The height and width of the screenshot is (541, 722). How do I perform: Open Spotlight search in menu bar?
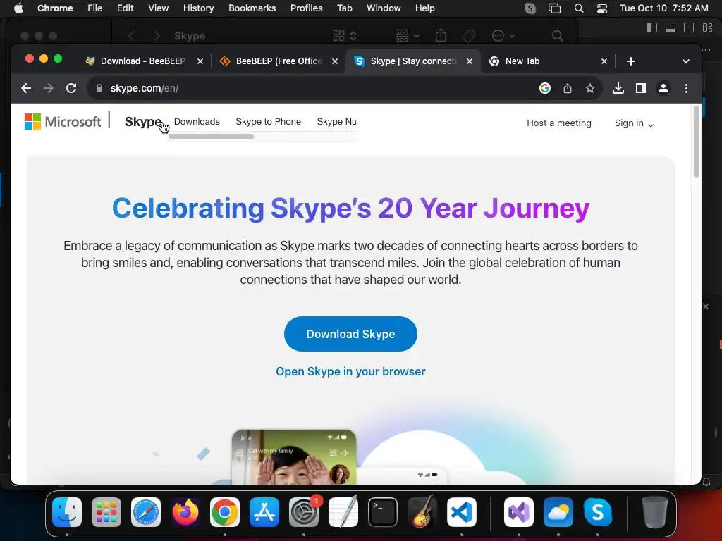pos(579,8)
